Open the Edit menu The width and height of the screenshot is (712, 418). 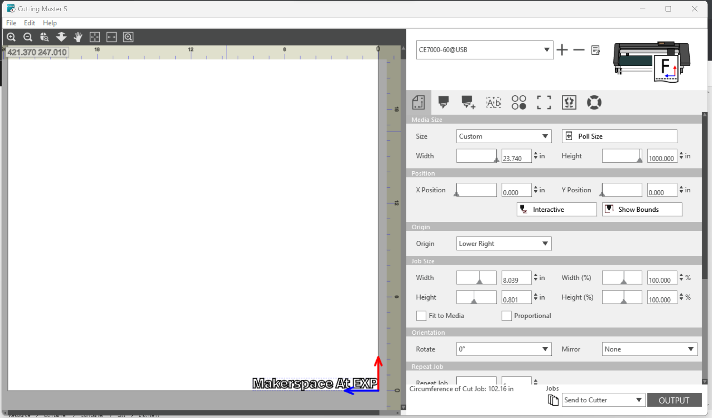point(29,23)
